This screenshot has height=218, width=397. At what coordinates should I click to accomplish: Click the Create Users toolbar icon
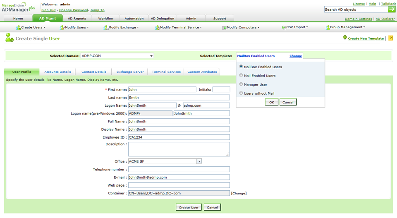[x=18, y=28]
